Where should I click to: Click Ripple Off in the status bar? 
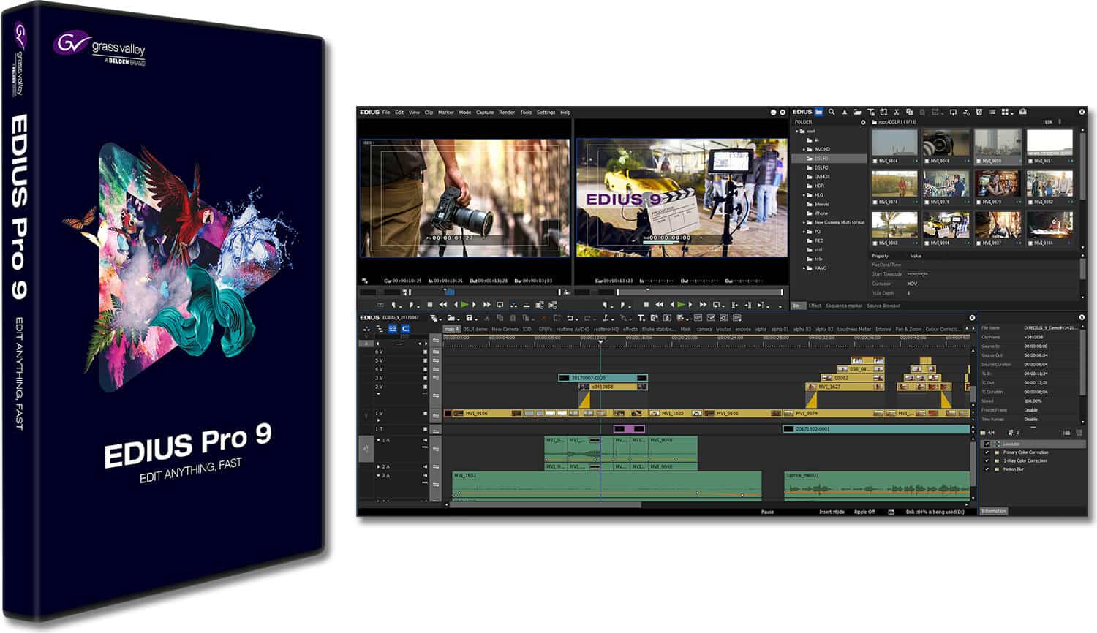click(x=863, y=512)
